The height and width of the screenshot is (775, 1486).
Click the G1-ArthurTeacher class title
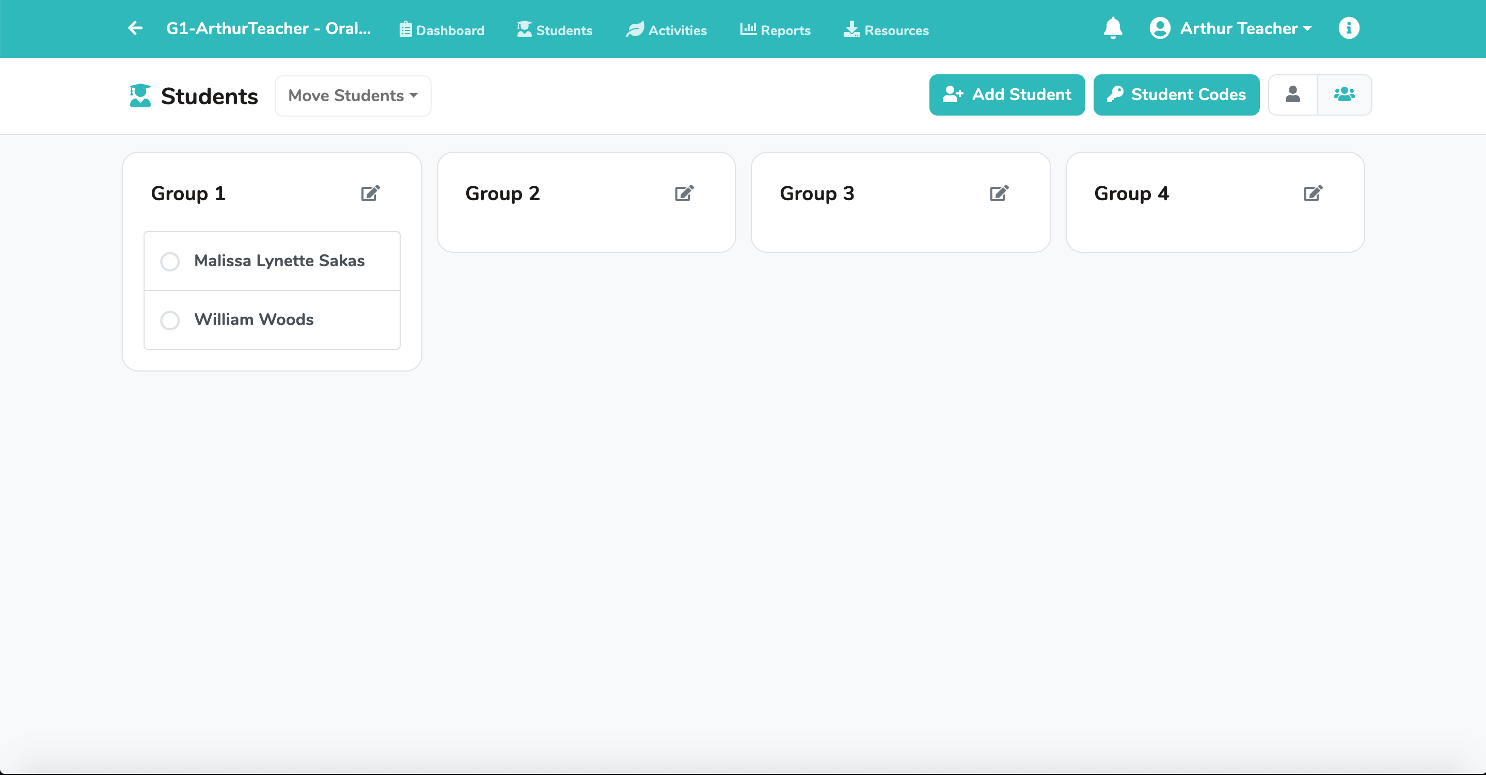point(268,28)
